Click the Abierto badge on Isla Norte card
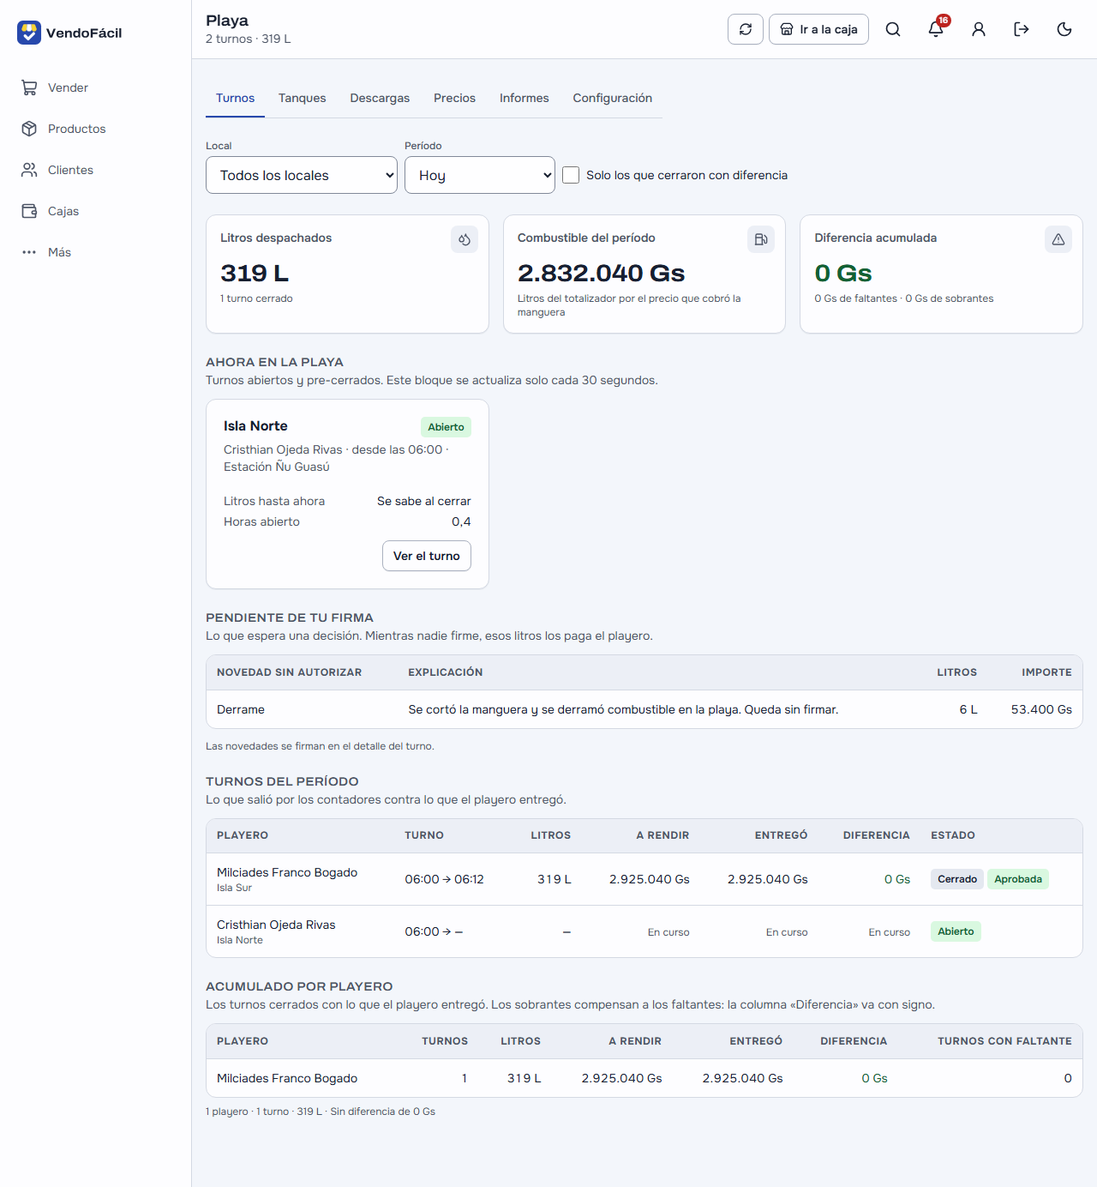 click(446, 427)
